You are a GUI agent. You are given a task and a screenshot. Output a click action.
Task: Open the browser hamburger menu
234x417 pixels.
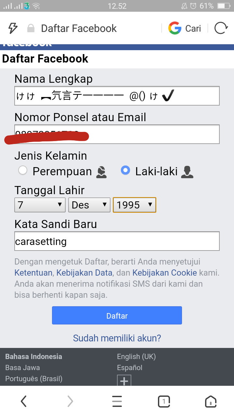[117, 401]
